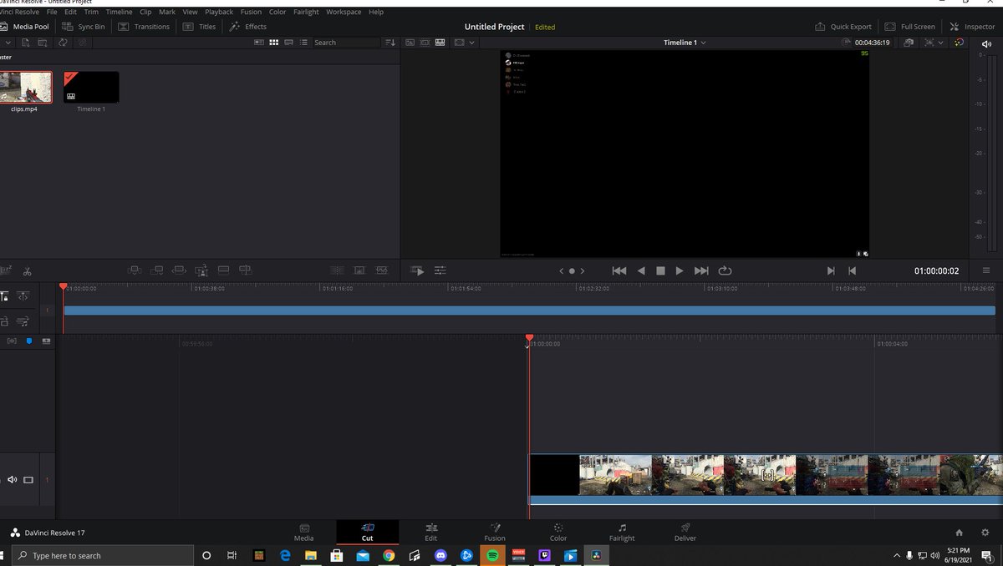This screenshot has height=566, width=1003.
Task: Select timeline viewer mode
Action: 440,43
